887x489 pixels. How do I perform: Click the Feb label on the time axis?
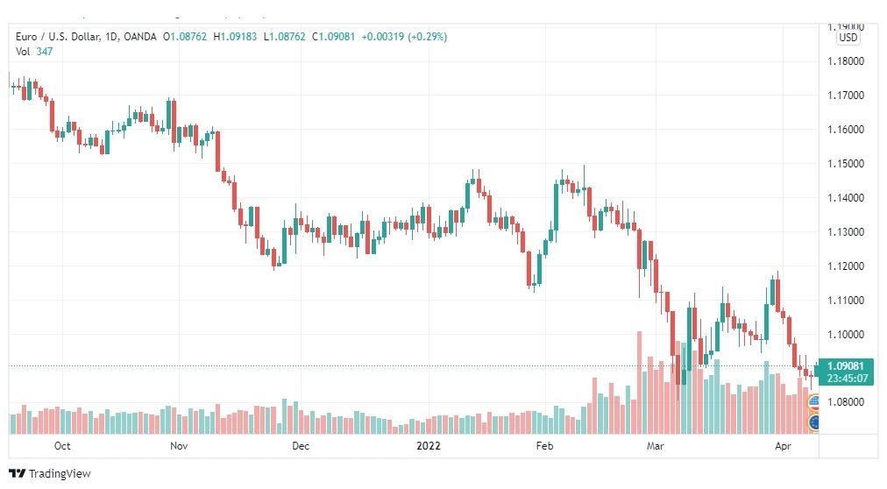coord(544,446)
